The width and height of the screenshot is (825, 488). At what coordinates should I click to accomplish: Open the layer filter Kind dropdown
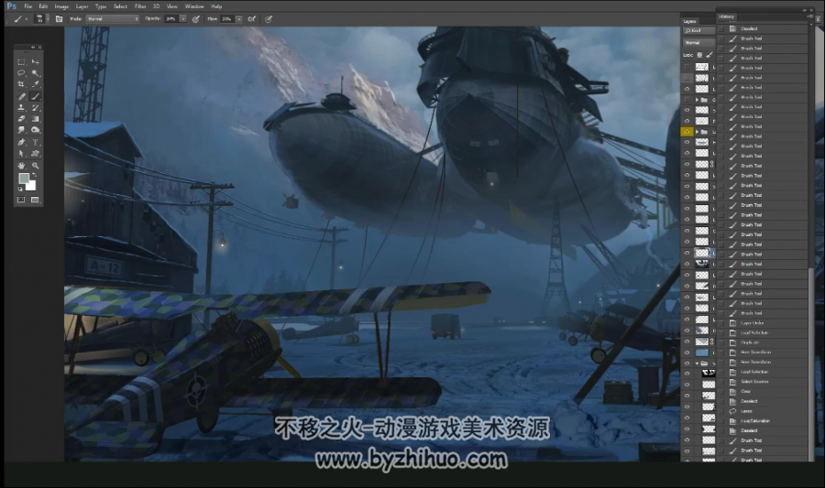(698, 31)
